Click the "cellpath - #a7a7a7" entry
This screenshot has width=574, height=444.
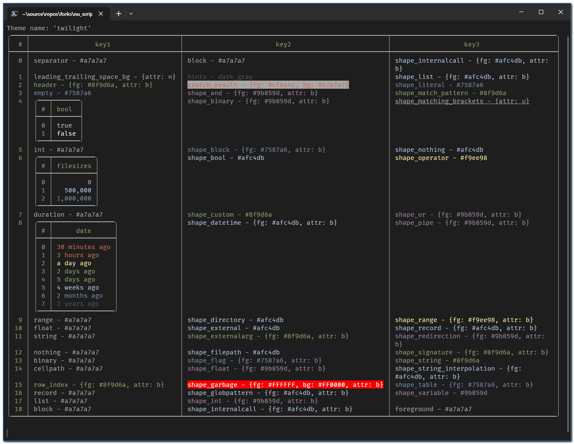click(68, 369)
